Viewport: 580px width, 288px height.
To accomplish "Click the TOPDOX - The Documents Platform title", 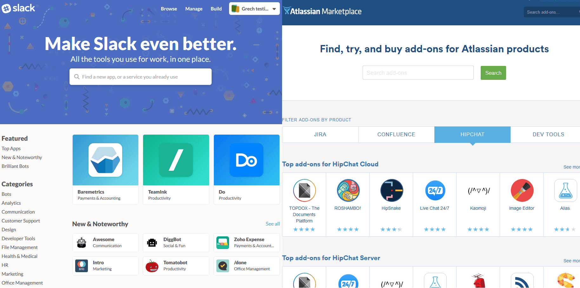I will (x=304, y=214).
